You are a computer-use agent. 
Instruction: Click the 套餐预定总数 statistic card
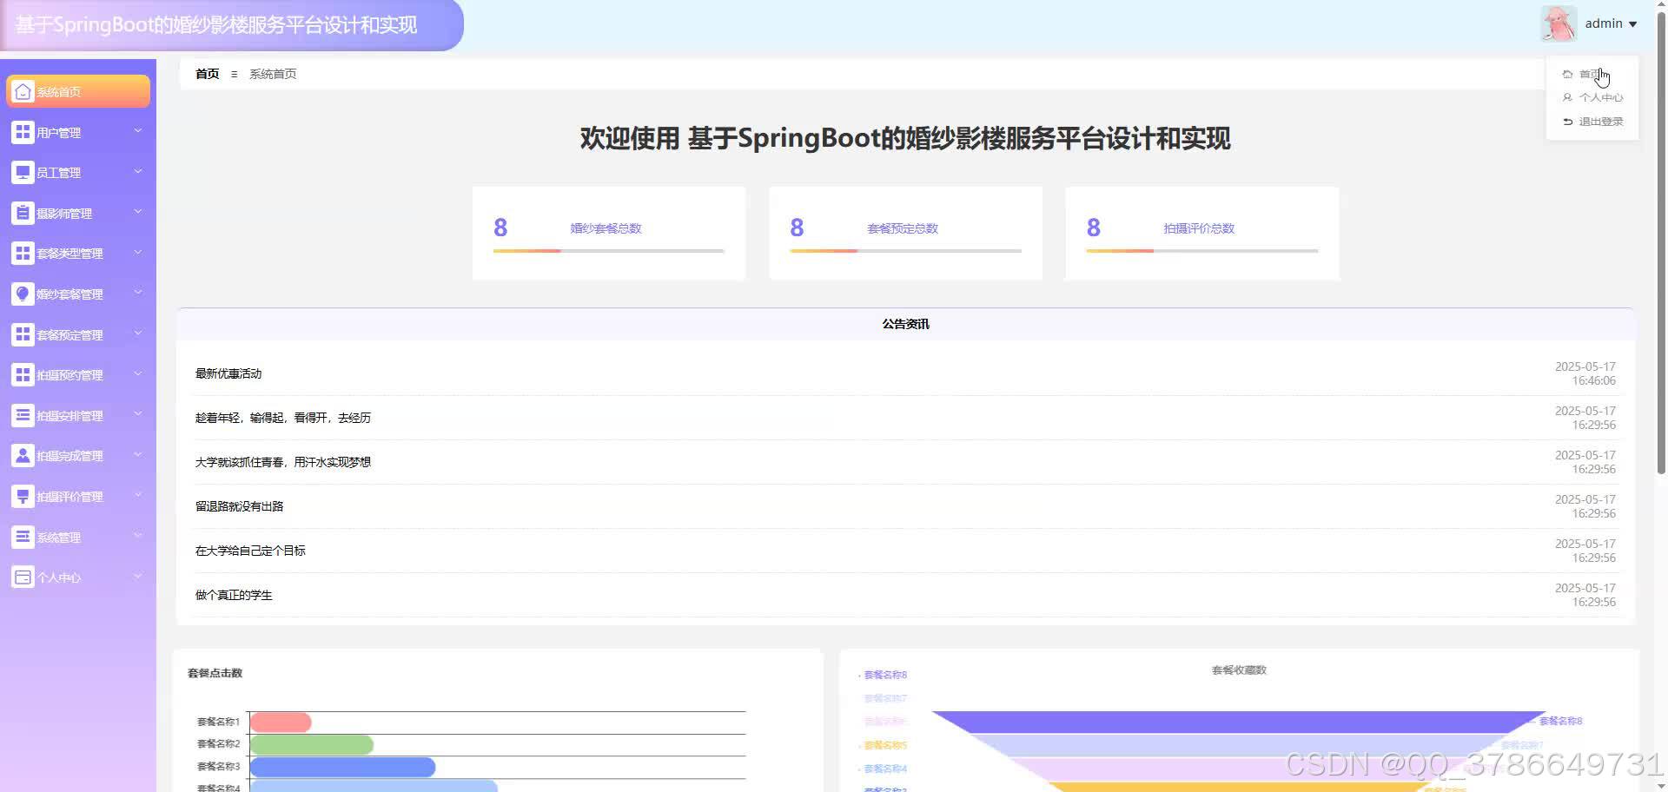click(905, 233)
